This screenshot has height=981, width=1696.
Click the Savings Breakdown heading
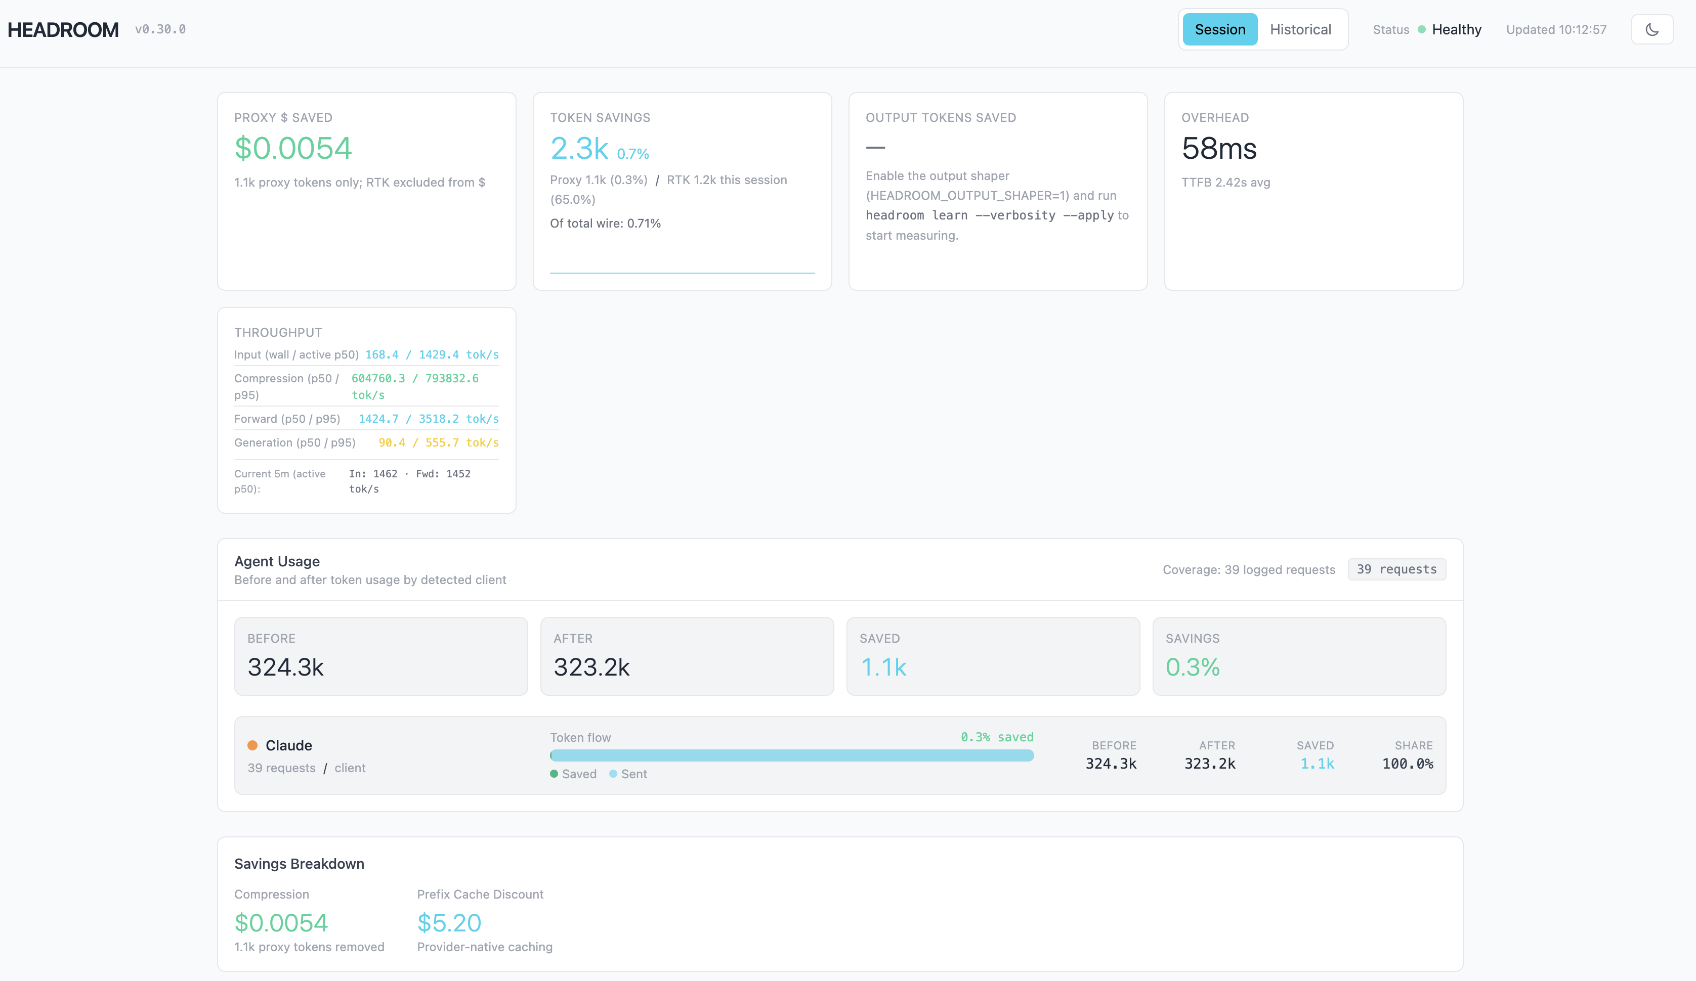(x=299, y=864)
